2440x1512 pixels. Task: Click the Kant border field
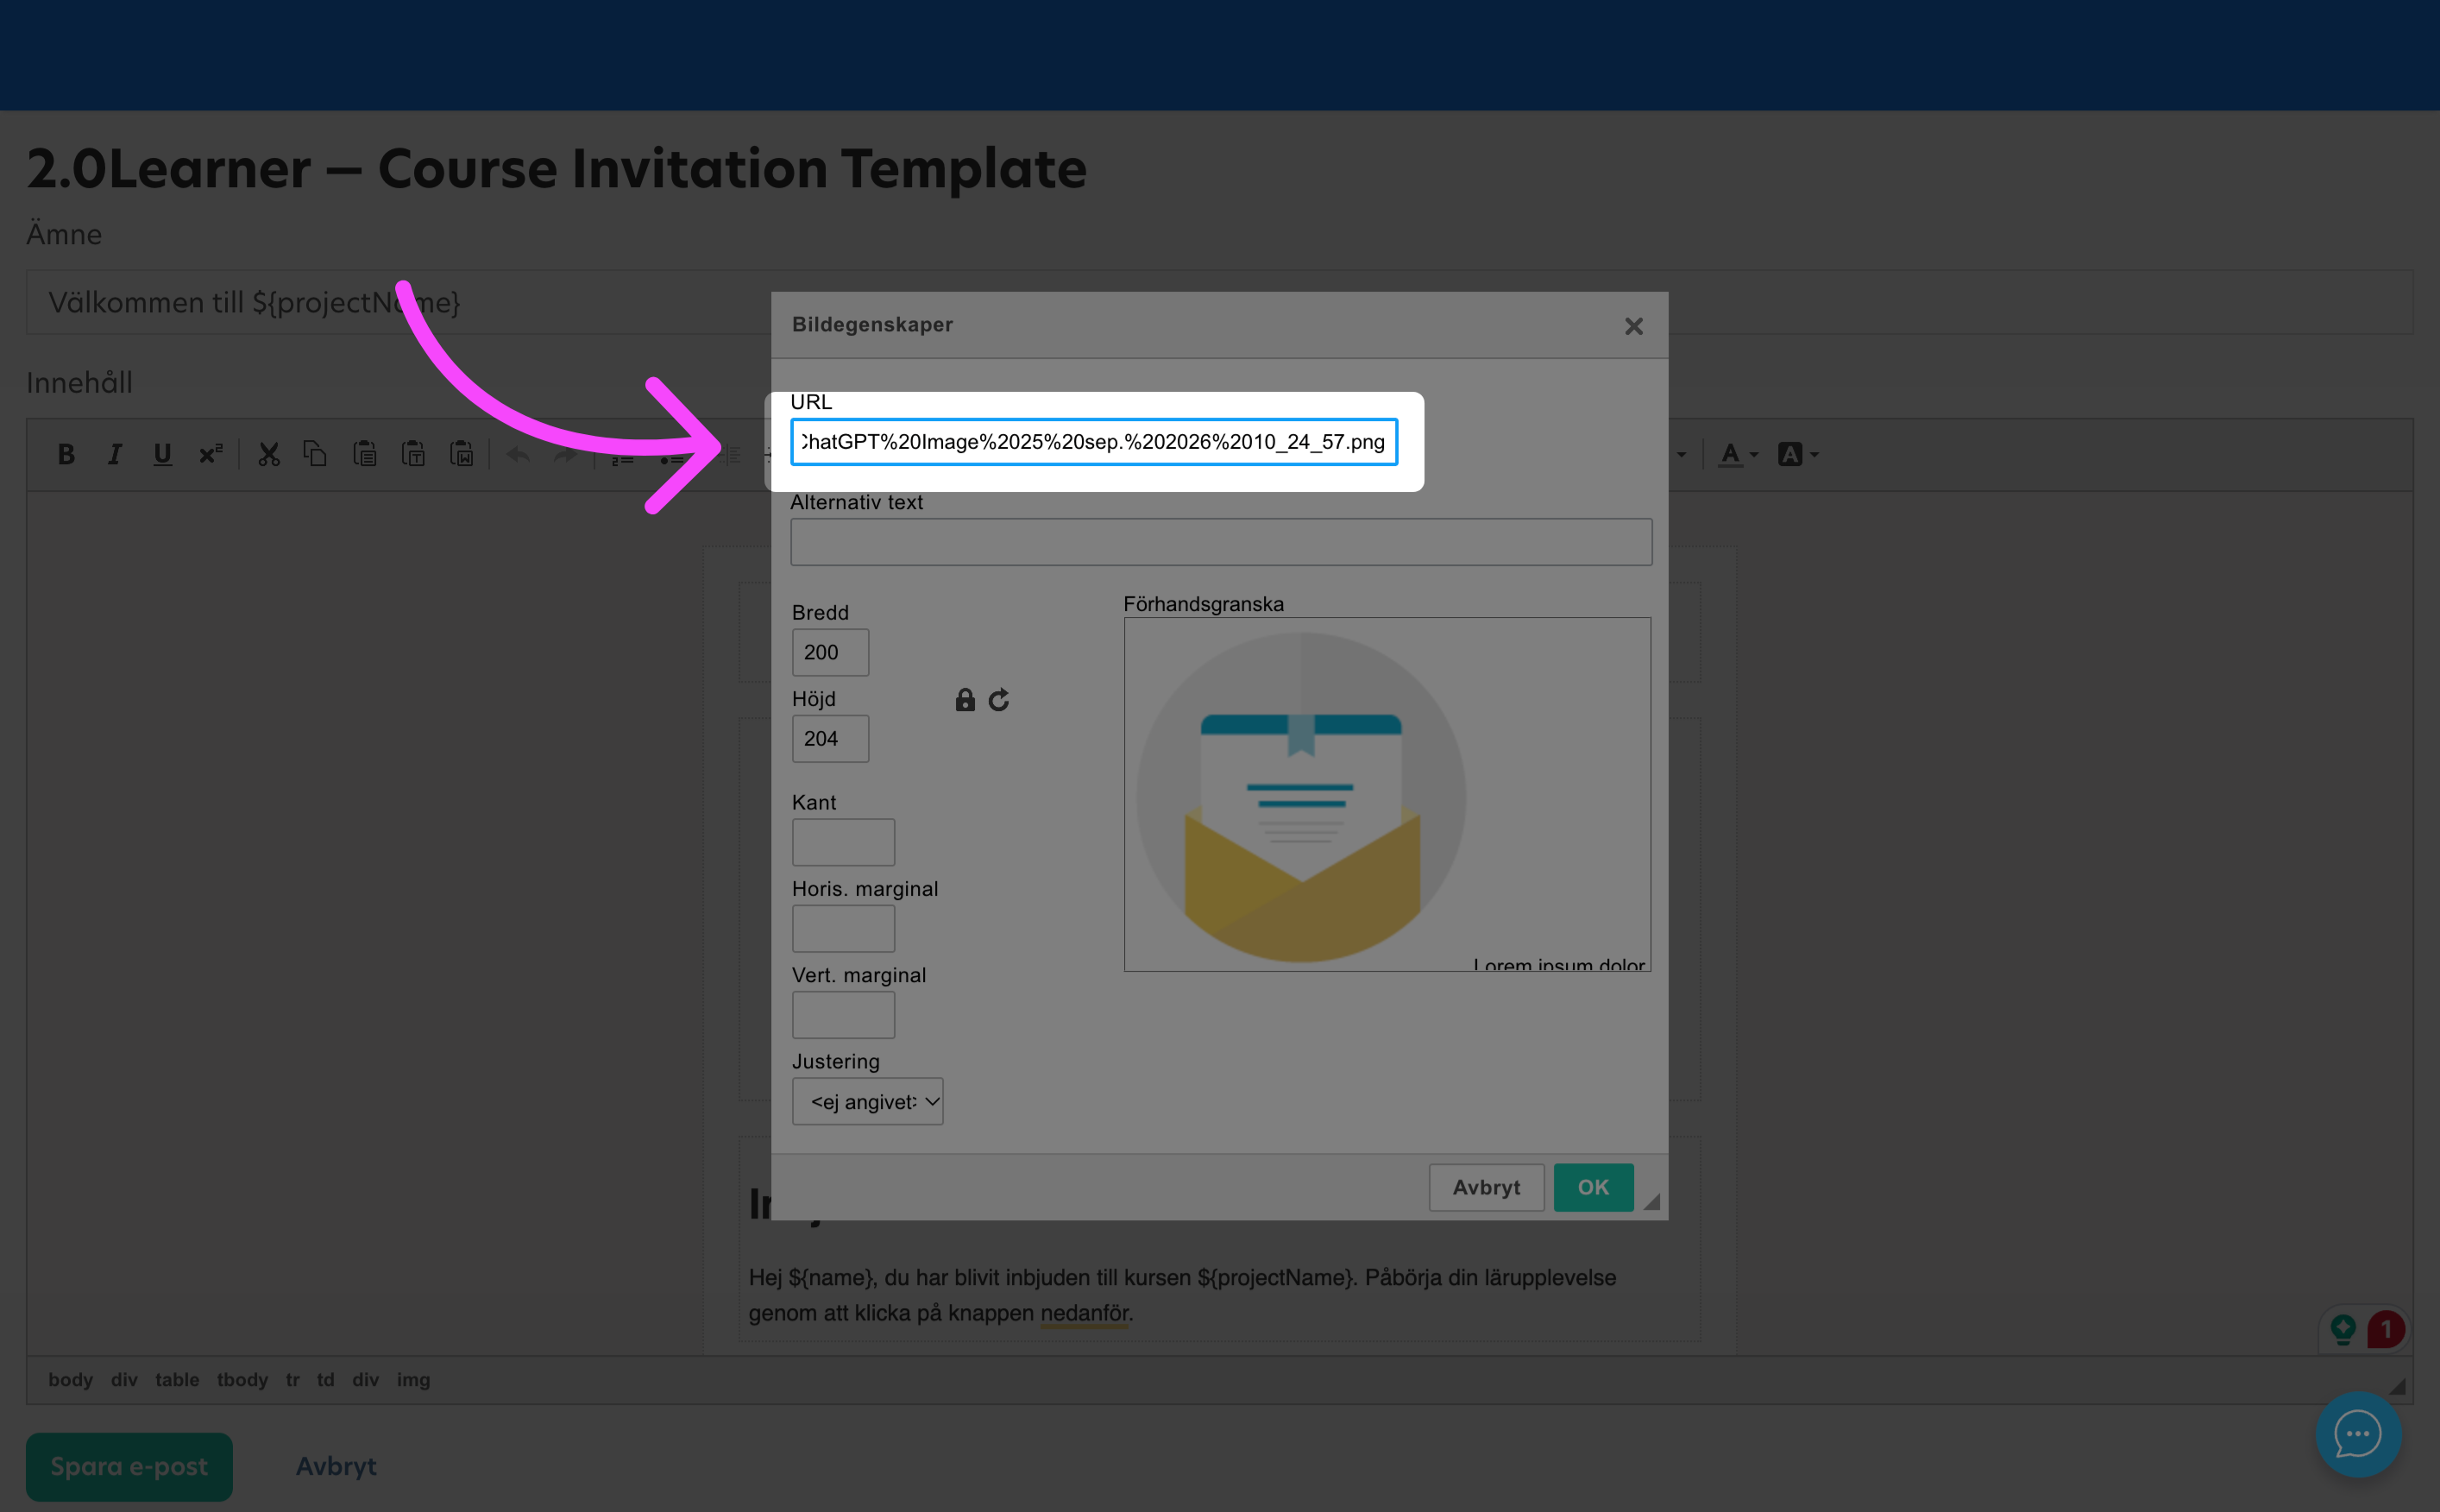click(844, 842)
